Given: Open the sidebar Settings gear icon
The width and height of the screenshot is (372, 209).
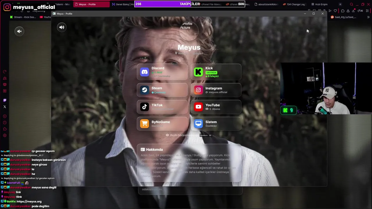Looking at the screenshot, I should [x=5, y=136].
